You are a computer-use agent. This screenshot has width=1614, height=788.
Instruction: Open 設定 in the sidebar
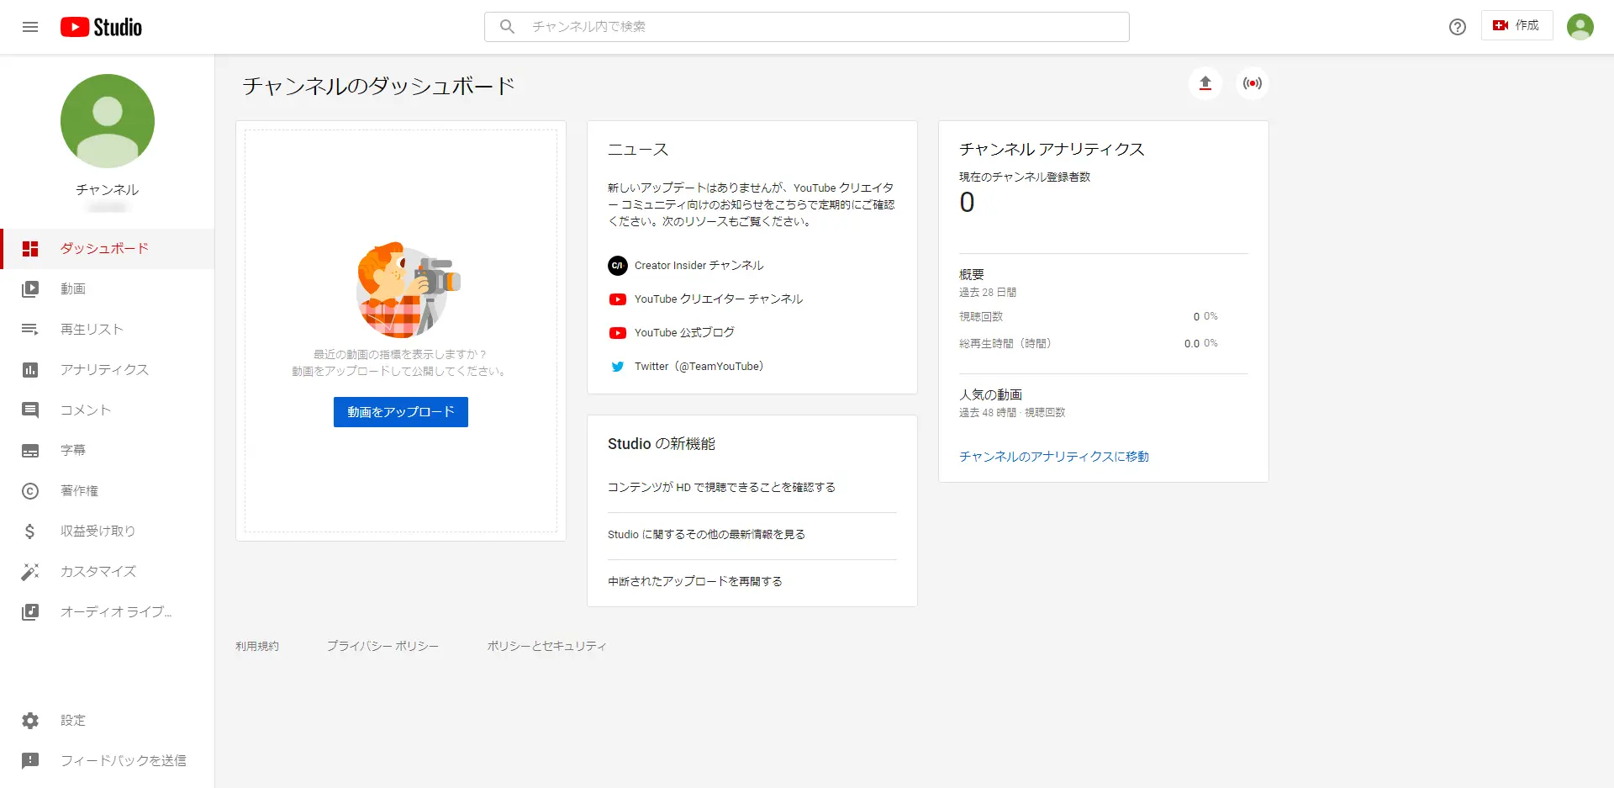pos(108,721)
